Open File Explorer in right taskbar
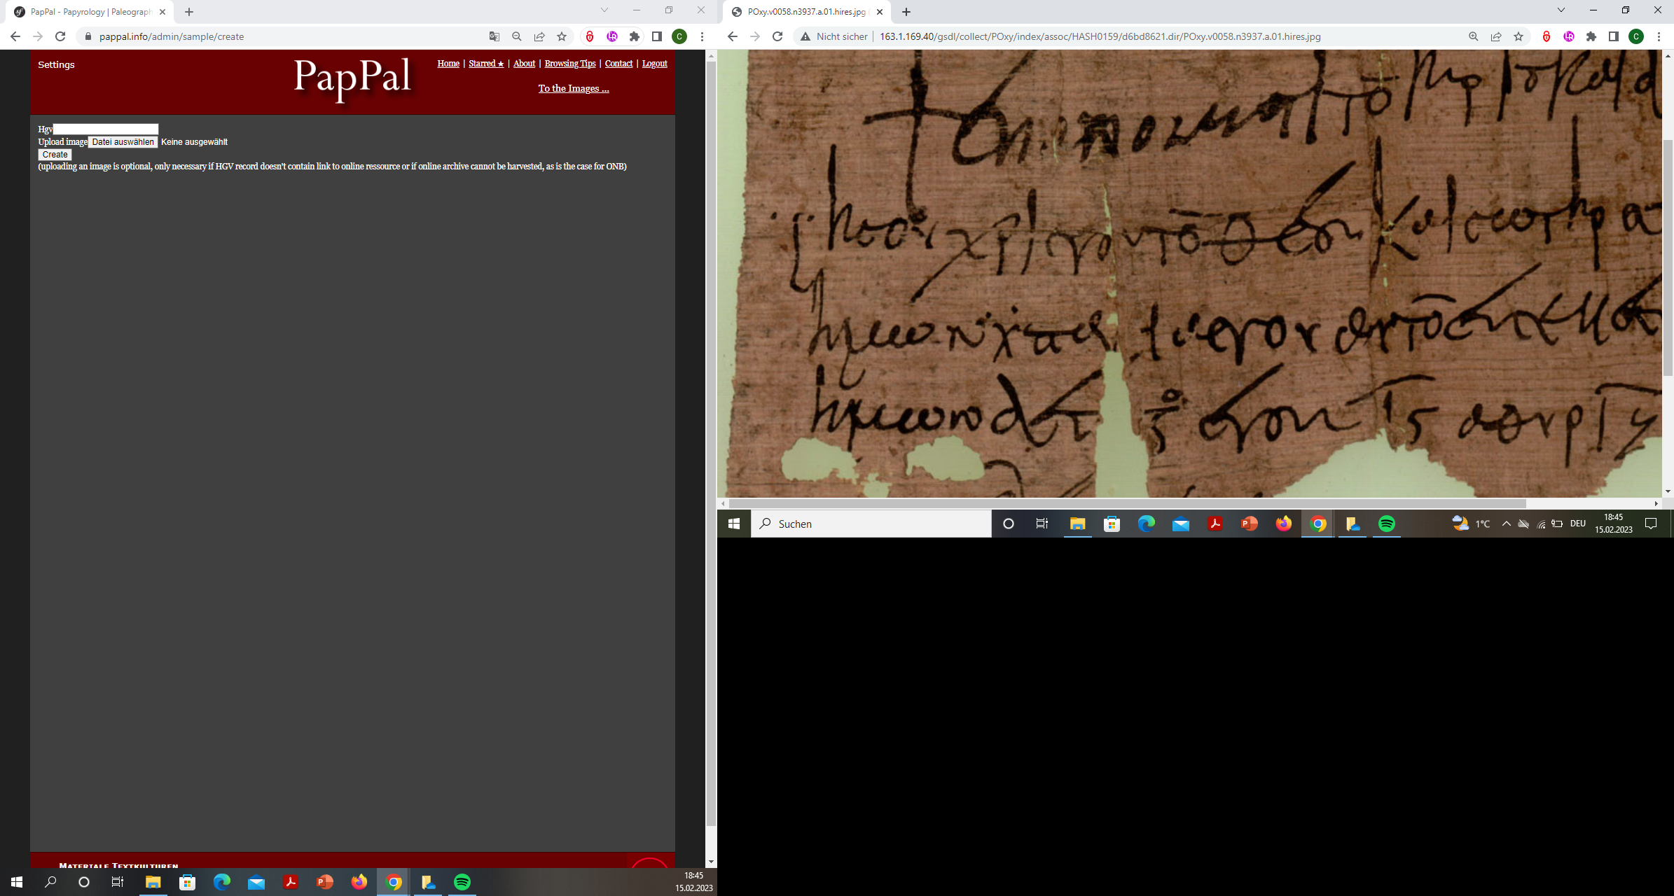 click(1078, 524)
